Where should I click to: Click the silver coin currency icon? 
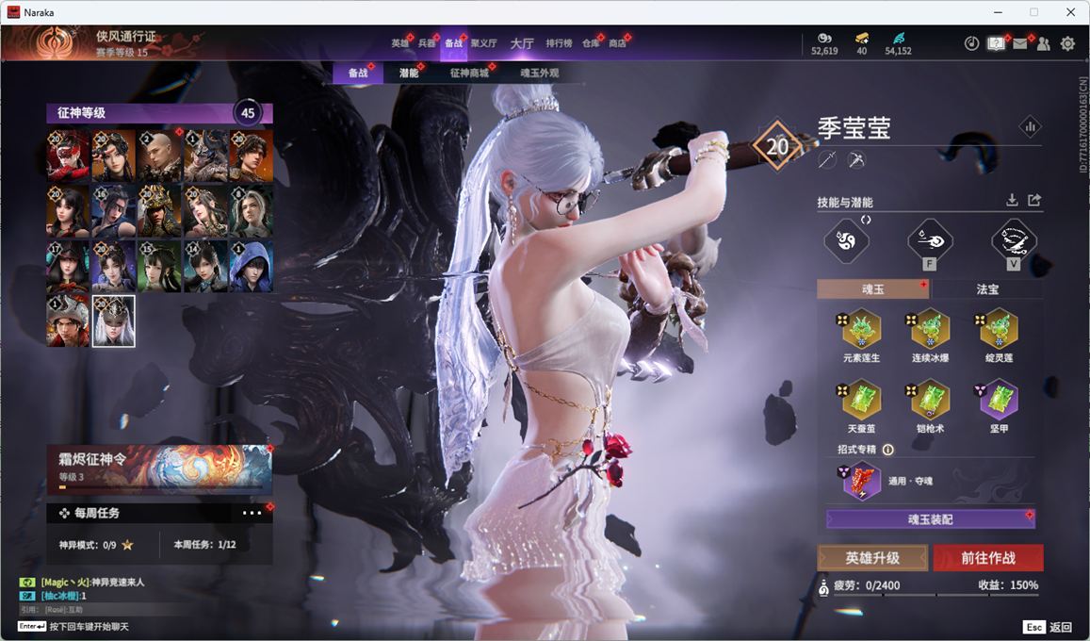[824, 39]
